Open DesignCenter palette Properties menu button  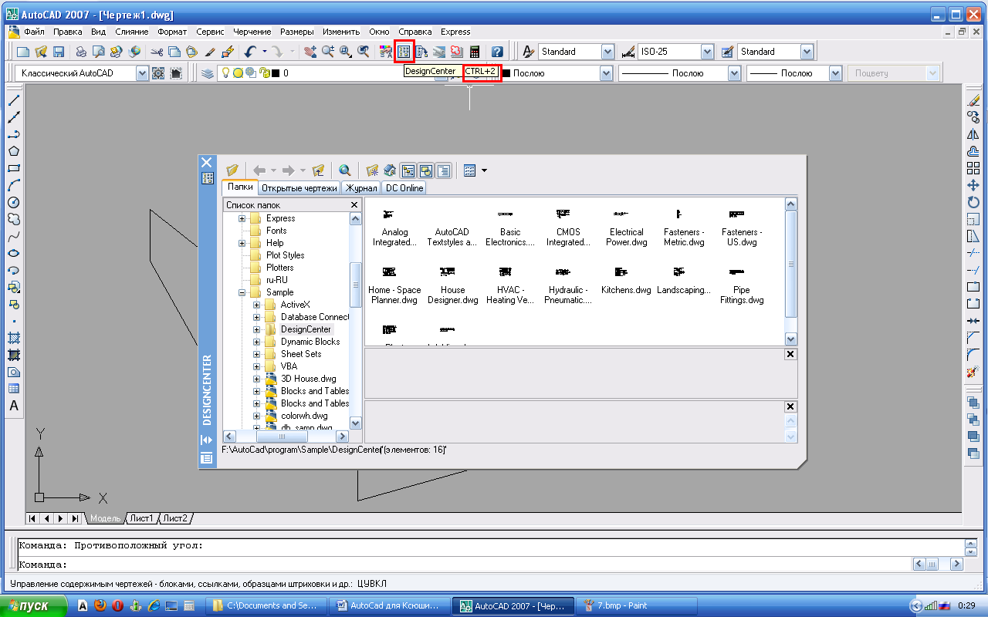[x=206, y=458]
